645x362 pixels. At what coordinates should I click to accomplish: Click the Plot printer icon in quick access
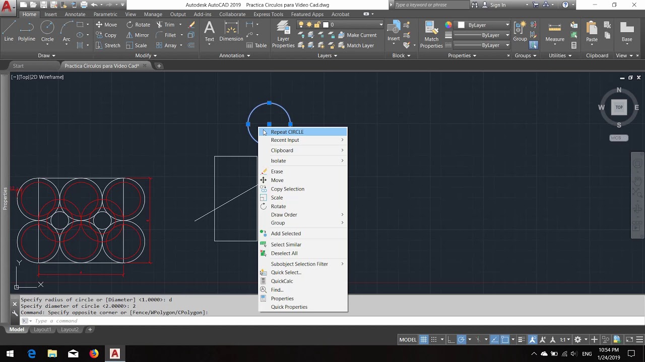point(84,5)
